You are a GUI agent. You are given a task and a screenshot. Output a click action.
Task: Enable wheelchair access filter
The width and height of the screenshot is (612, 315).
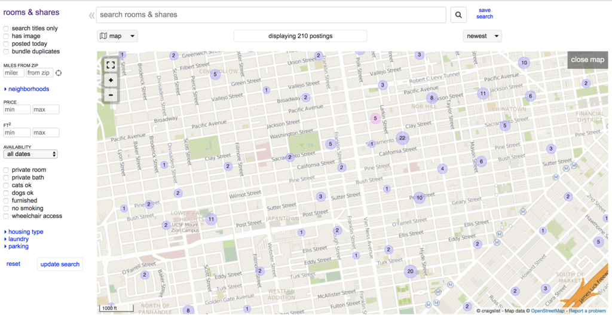point(6,216)
